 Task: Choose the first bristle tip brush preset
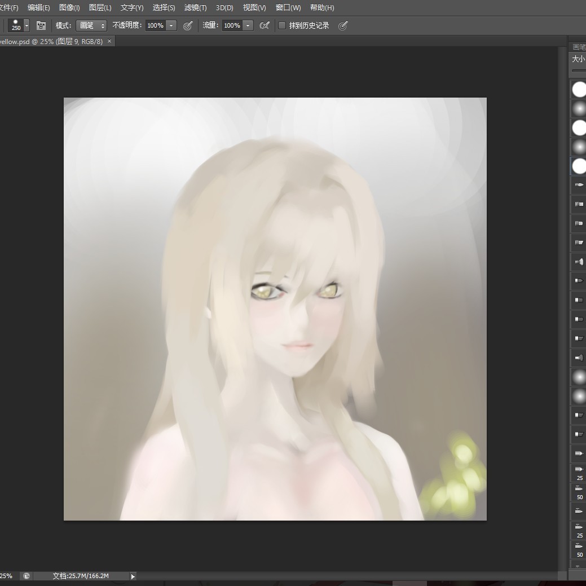coord(579,184)
